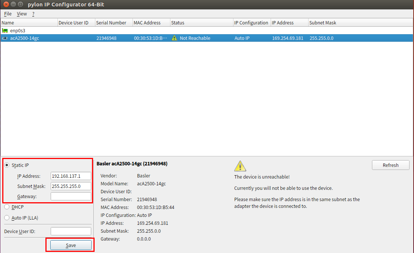The width and height of the screenshot is (414, 253).
Task: Click the details Serial Number value 21946948
Action: point(147,200)
